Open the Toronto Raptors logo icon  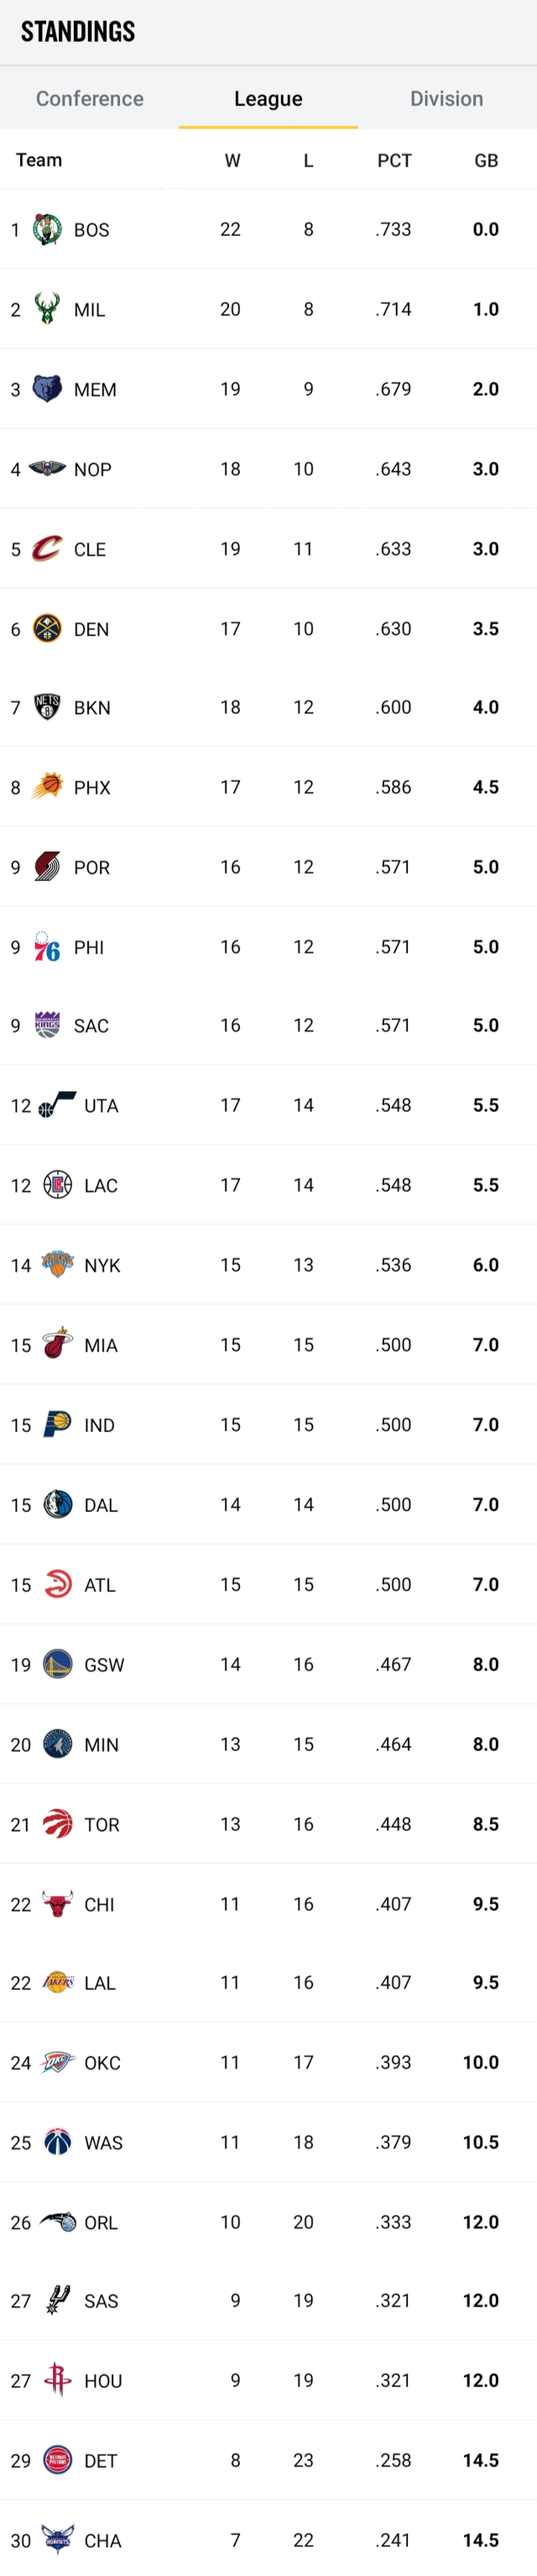[58, 1824]
